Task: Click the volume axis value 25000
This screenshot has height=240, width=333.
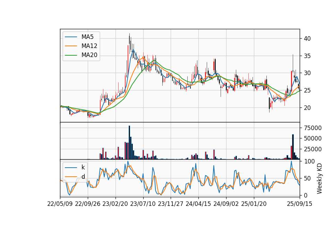Action: point(313,149)
